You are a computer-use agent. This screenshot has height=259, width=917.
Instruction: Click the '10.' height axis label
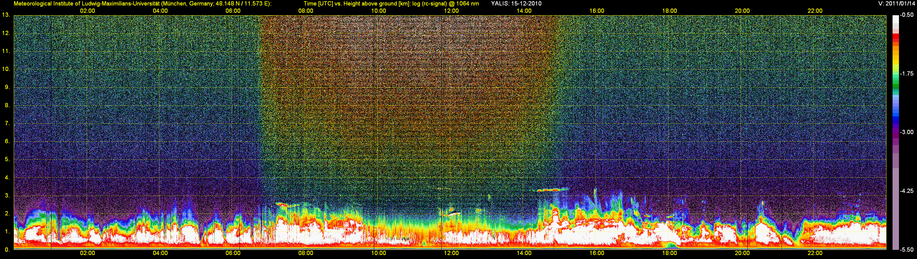point(6,69)
